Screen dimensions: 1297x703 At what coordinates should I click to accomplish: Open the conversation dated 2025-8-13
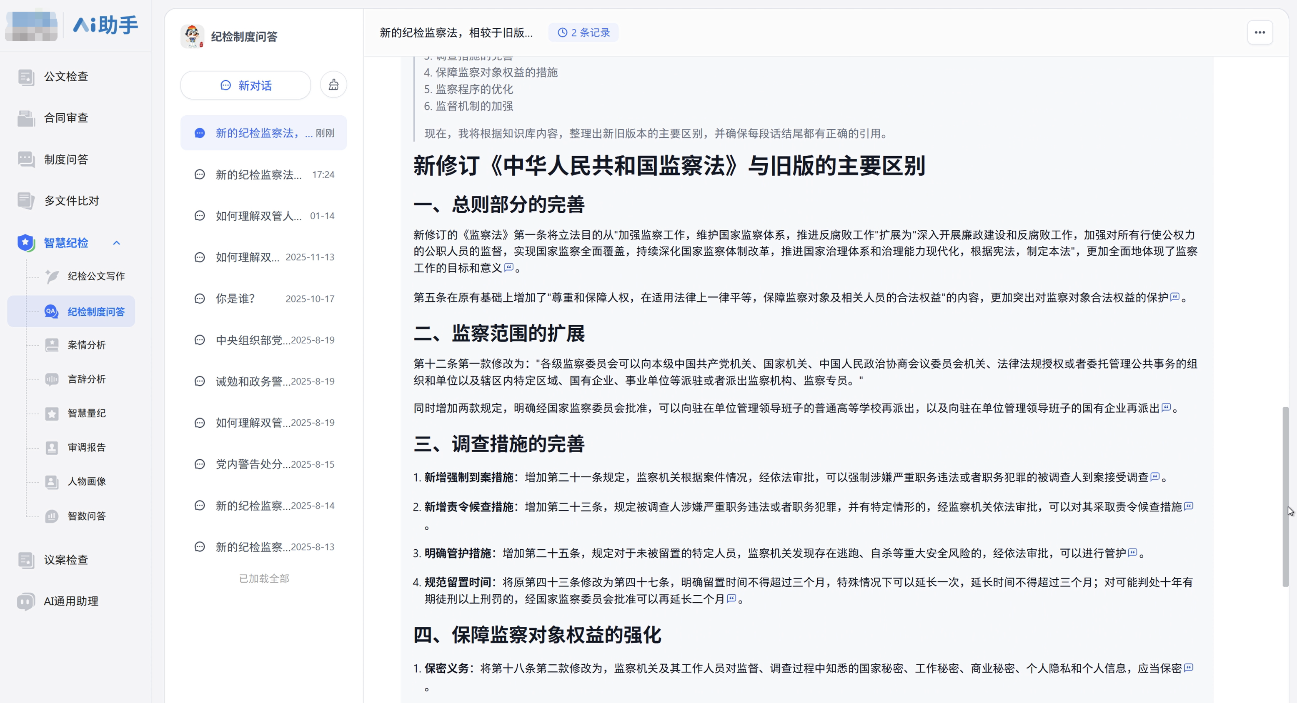pyautogui.click(x=264, y=547)
